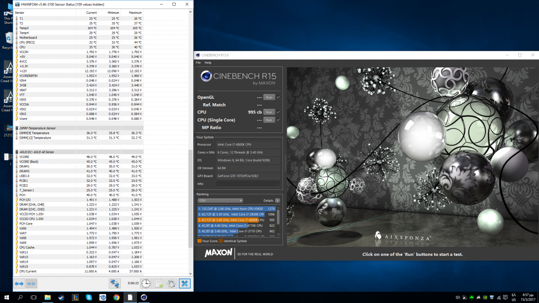Open the green circular tray icon
Image resolution: width=539 pixels, height=303 pixels.
pos(471,297)
